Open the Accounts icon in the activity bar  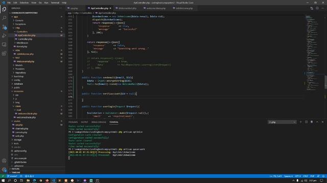(x=4, y=161)
